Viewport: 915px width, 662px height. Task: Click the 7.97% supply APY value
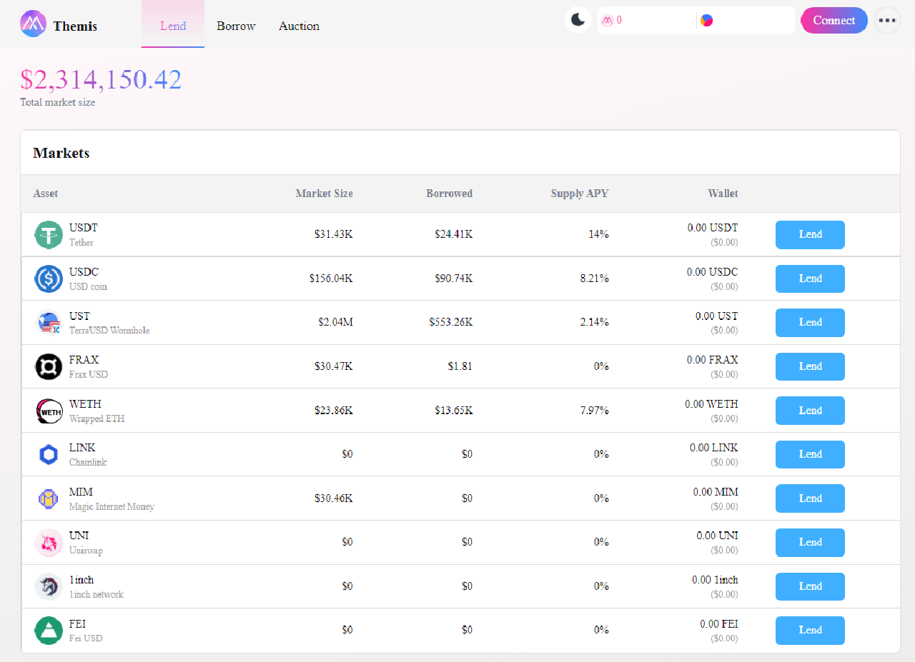click(594, 411)
